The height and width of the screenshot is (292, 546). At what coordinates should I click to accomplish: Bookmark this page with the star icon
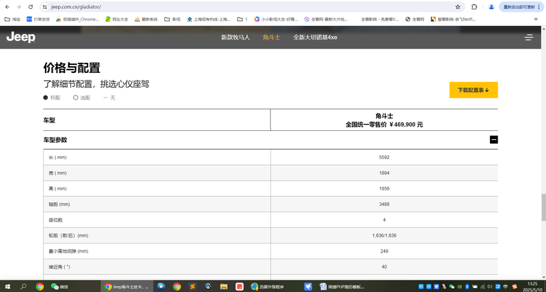pos(457,7)
